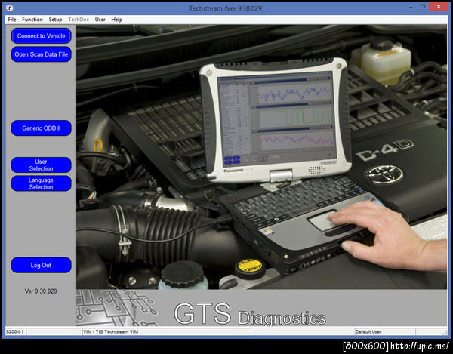The height and width of the screenshot is (354, 453).
Task: Open the User menu
Action: click(x=100, y=20)
